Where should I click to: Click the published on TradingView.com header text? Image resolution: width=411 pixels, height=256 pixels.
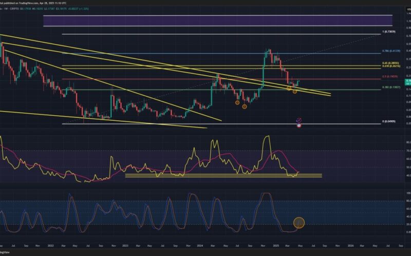(x=34, y=3)
